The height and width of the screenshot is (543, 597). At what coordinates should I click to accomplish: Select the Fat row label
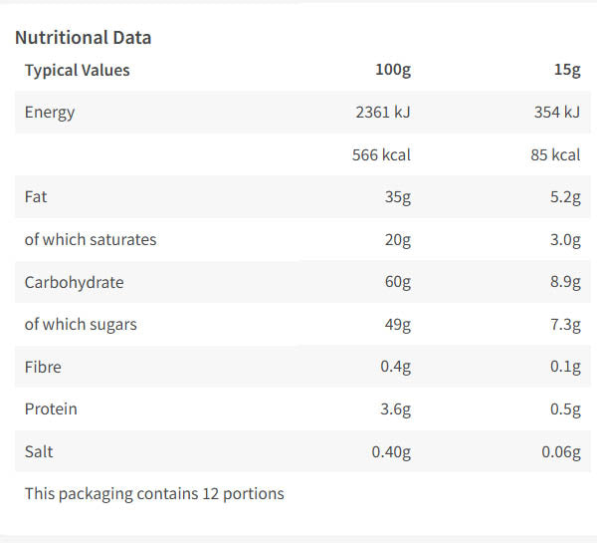tap(36, 197)
